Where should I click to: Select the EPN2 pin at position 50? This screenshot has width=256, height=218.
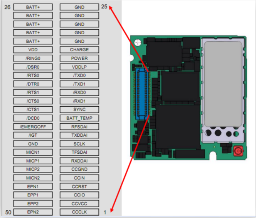33,212
